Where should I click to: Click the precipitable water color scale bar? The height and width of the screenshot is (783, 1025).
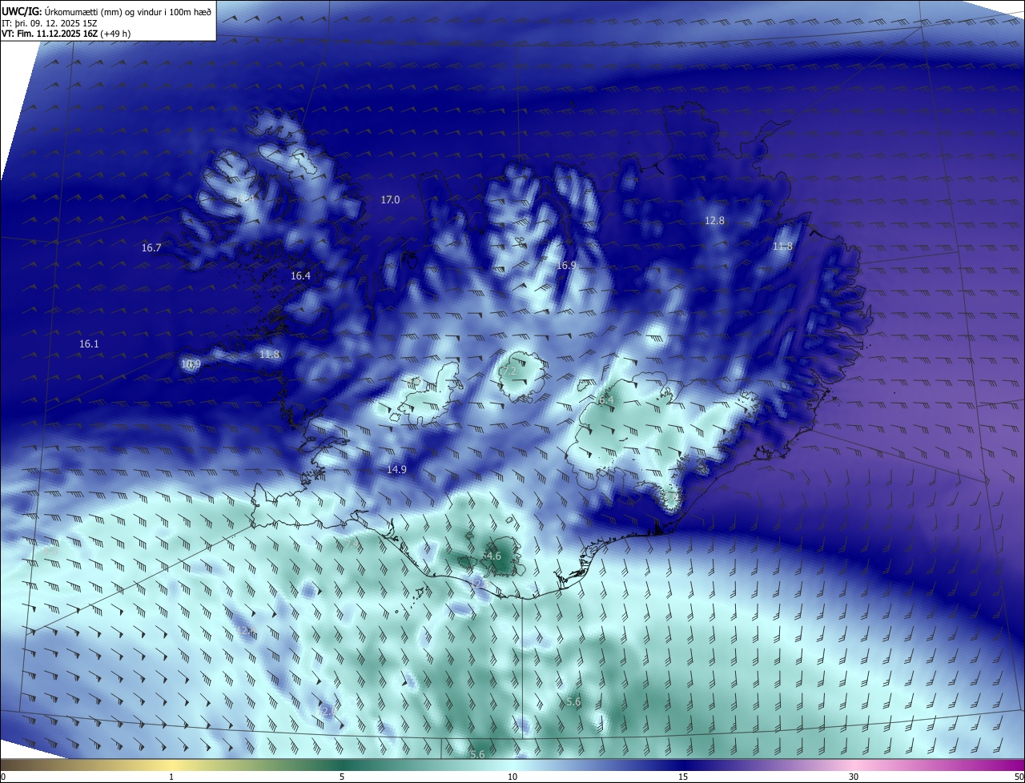512,765
